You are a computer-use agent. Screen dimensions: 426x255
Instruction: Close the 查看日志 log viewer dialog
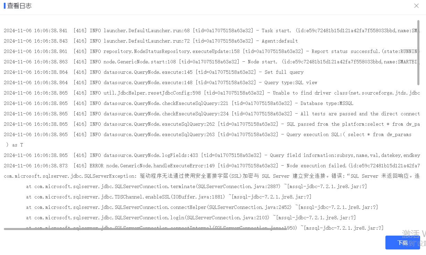416,6
